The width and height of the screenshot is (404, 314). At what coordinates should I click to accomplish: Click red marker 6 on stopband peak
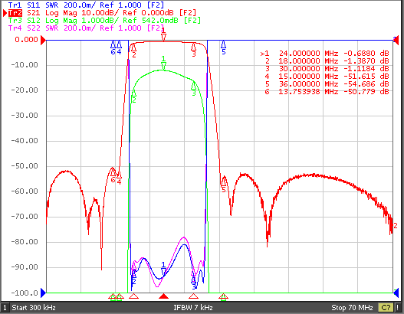pyautogui.click(x=113, y=175)
